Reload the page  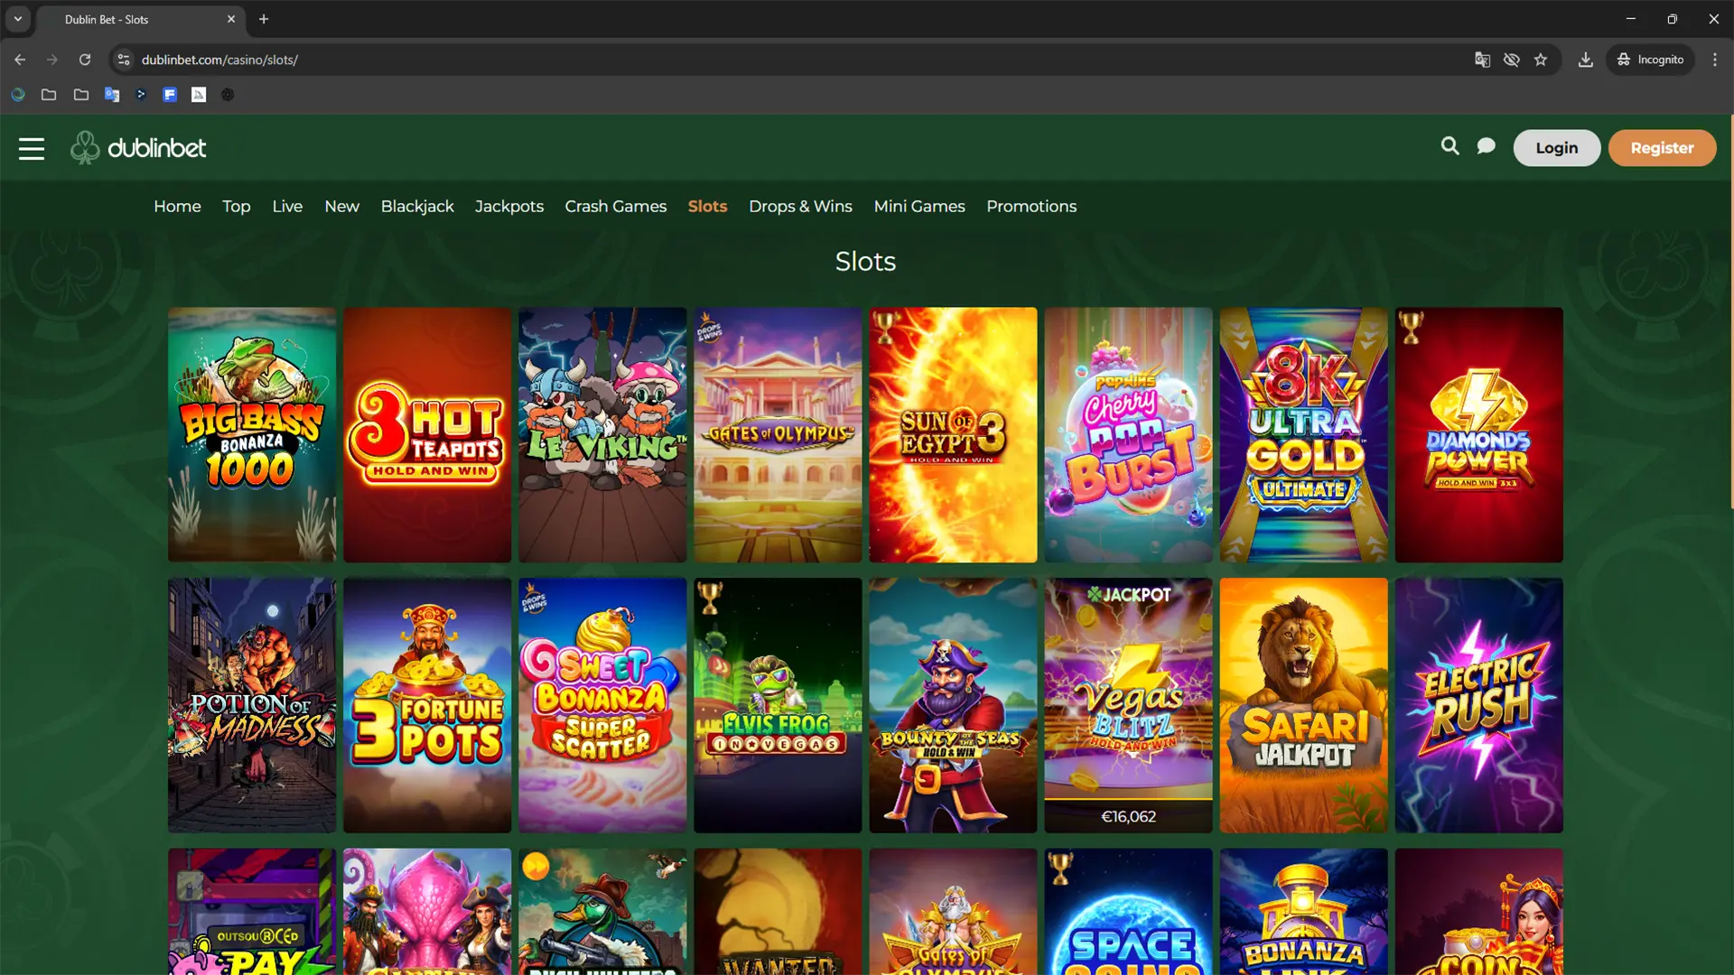pos(85,60)
